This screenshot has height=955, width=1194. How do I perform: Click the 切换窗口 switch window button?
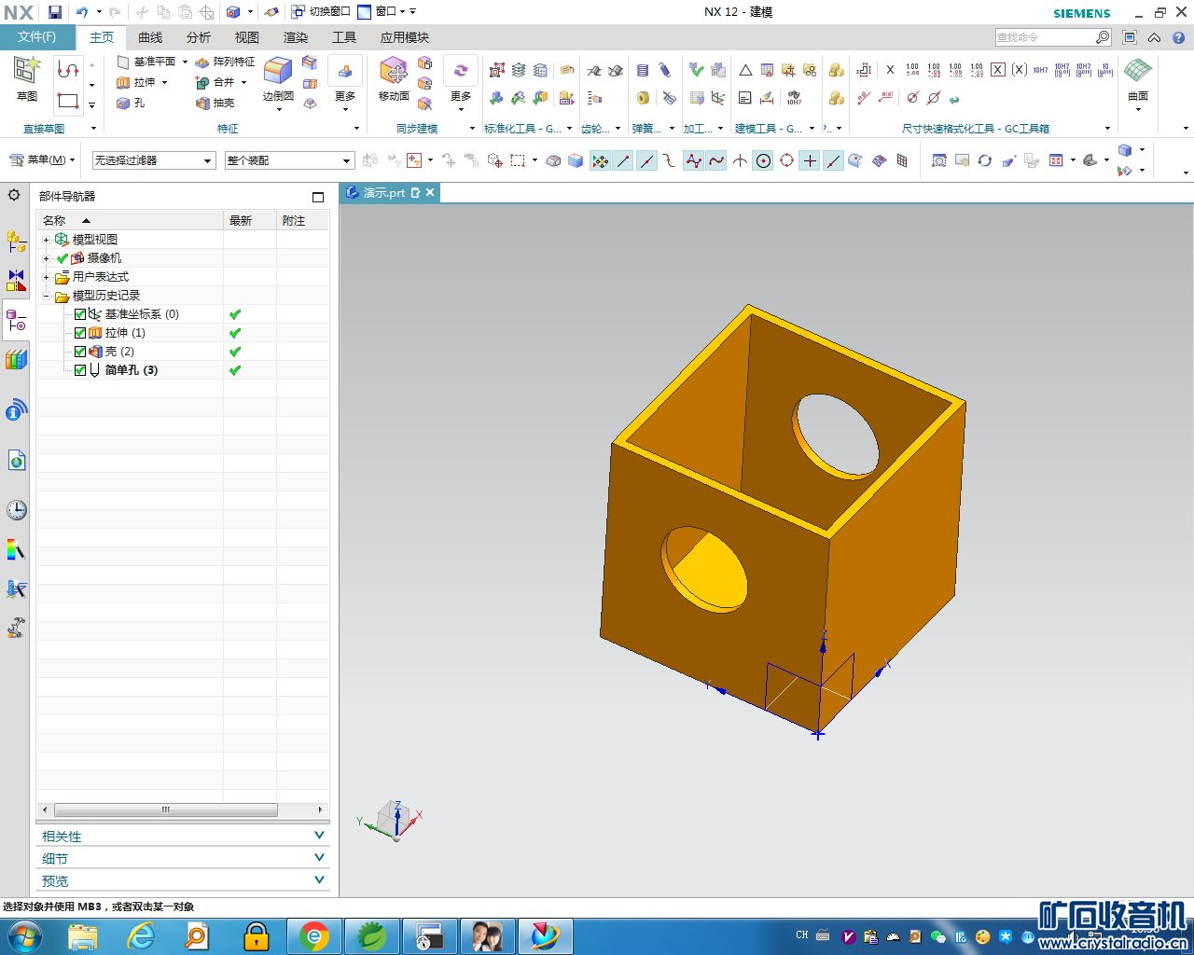[x=320, y=12]
